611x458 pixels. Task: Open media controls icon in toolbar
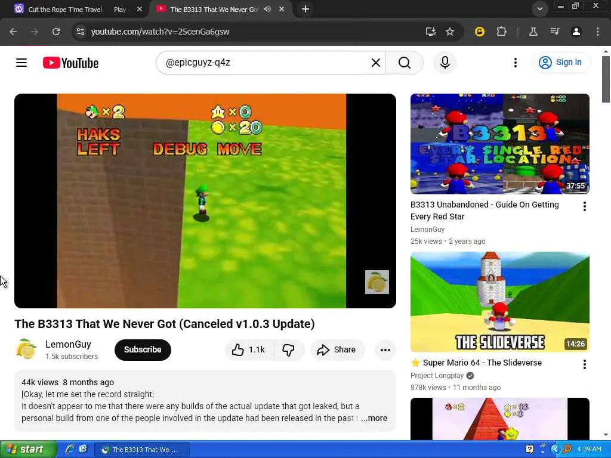[555, 32]
